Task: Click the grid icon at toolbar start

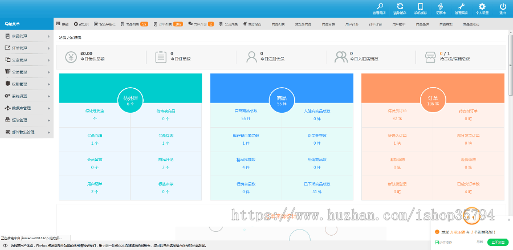Action: 58,24
